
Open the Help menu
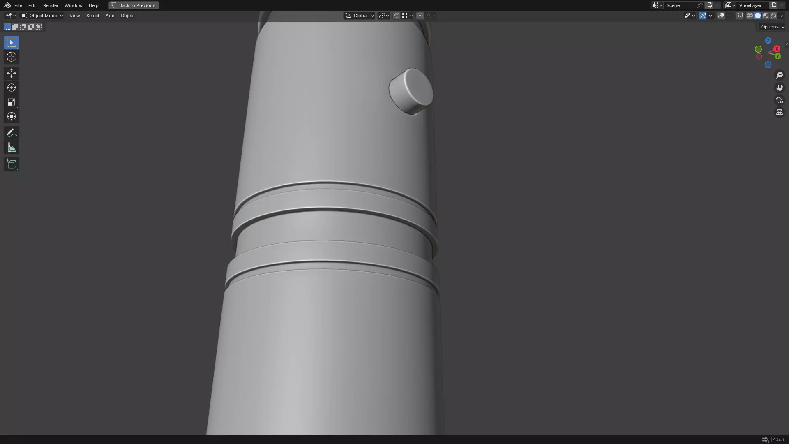pos(93,5)
